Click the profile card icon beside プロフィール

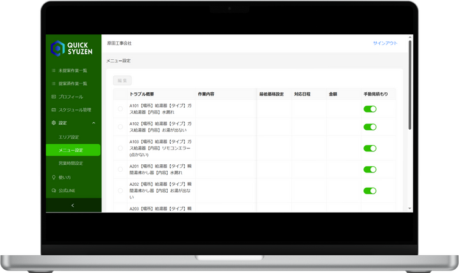click(x=54, y=97)
